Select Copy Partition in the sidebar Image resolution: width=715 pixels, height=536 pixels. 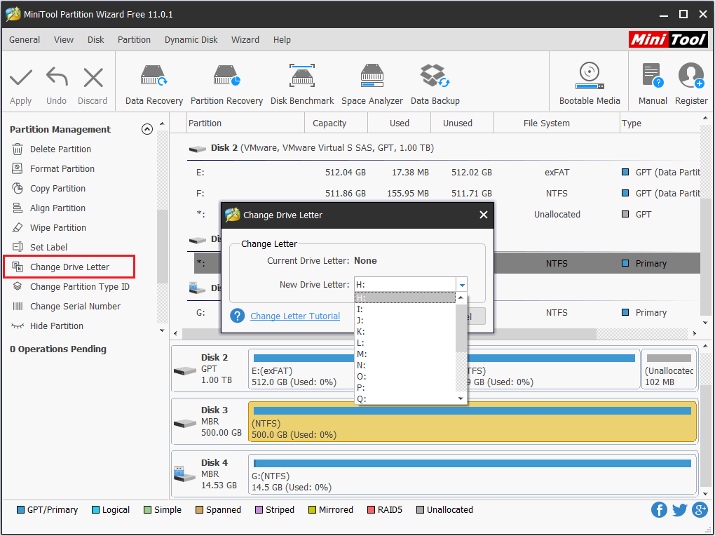[57, 189]
